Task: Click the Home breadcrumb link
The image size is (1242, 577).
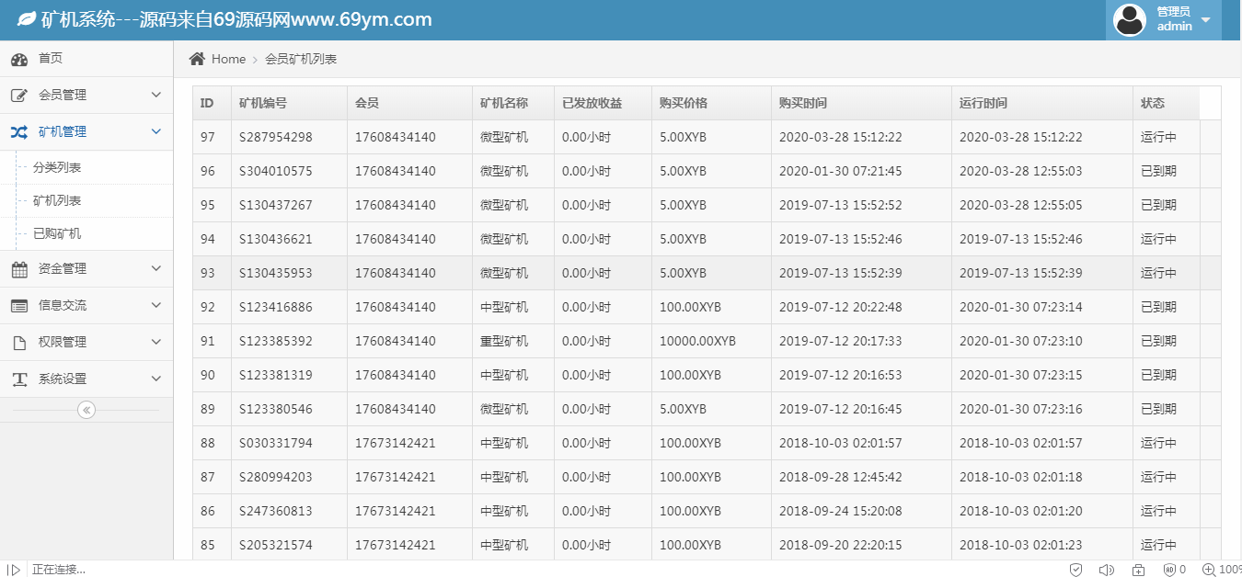Action: tap(228, 59)
